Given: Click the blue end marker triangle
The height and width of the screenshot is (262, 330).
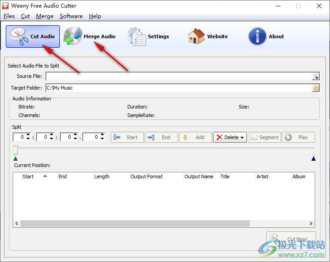Looking at the screenshot, I should (x=313, y=158).
